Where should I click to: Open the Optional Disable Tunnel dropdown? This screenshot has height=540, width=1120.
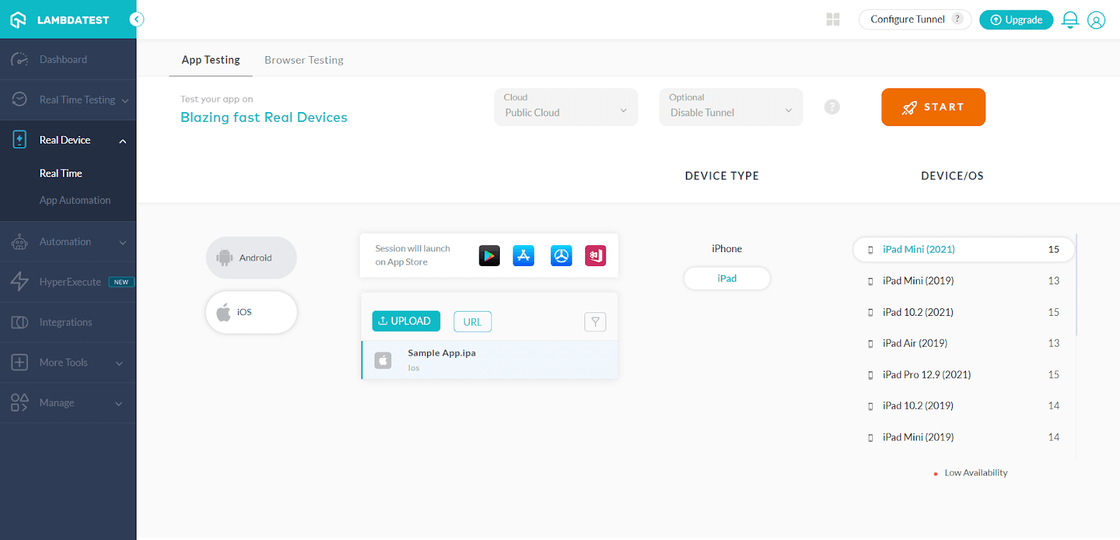[x=731, y=107]
